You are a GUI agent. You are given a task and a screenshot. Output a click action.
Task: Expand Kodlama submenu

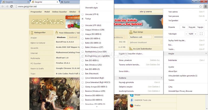point(139,78)
